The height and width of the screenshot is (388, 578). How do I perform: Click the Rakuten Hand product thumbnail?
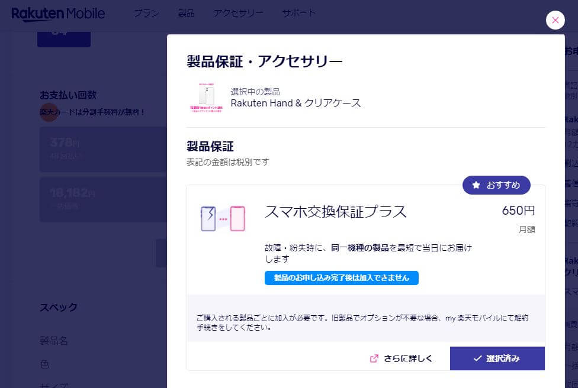click(x=207, y=98)
